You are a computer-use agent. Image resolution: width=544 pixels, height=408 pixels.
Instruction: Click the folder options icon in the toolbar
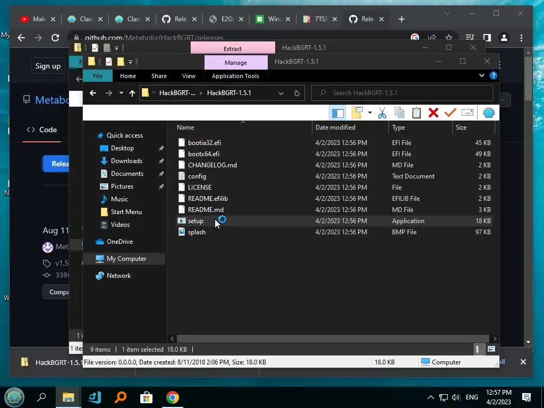pyautogui.click(x=356, y=113)
